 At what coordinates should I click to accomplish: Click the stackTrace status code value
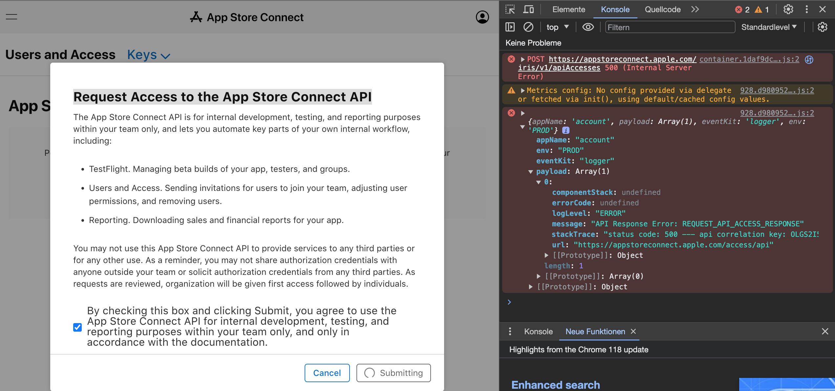pyautogui.click(x=711, y=235)
